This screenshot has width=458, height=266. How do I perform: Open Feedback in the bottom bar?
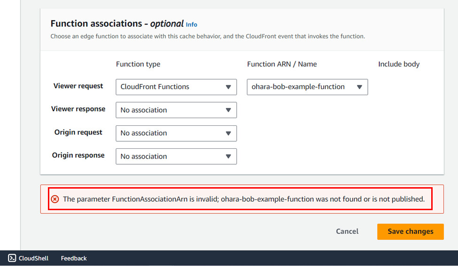[74, 258]
